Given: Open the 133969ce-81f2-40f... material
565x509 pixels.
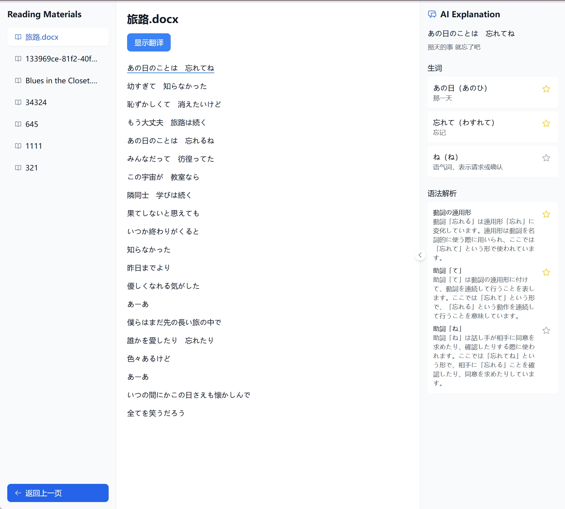Looking at the screenshot, I should click(58, 59).
